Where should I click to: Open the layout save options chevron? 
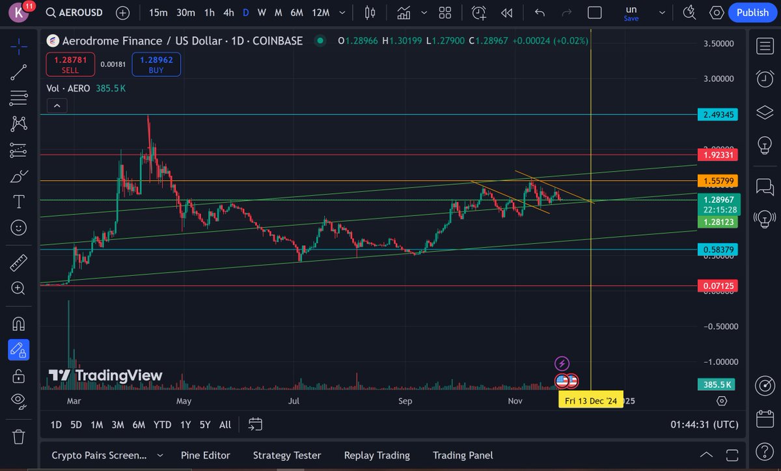click(x=663, y=12)
